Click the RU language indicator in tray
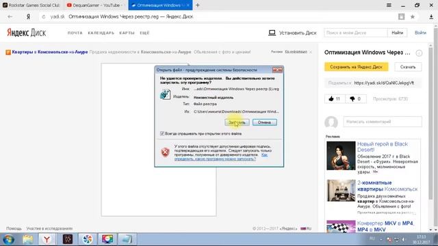Screen dimensions: 438x246 click(372, 238)
